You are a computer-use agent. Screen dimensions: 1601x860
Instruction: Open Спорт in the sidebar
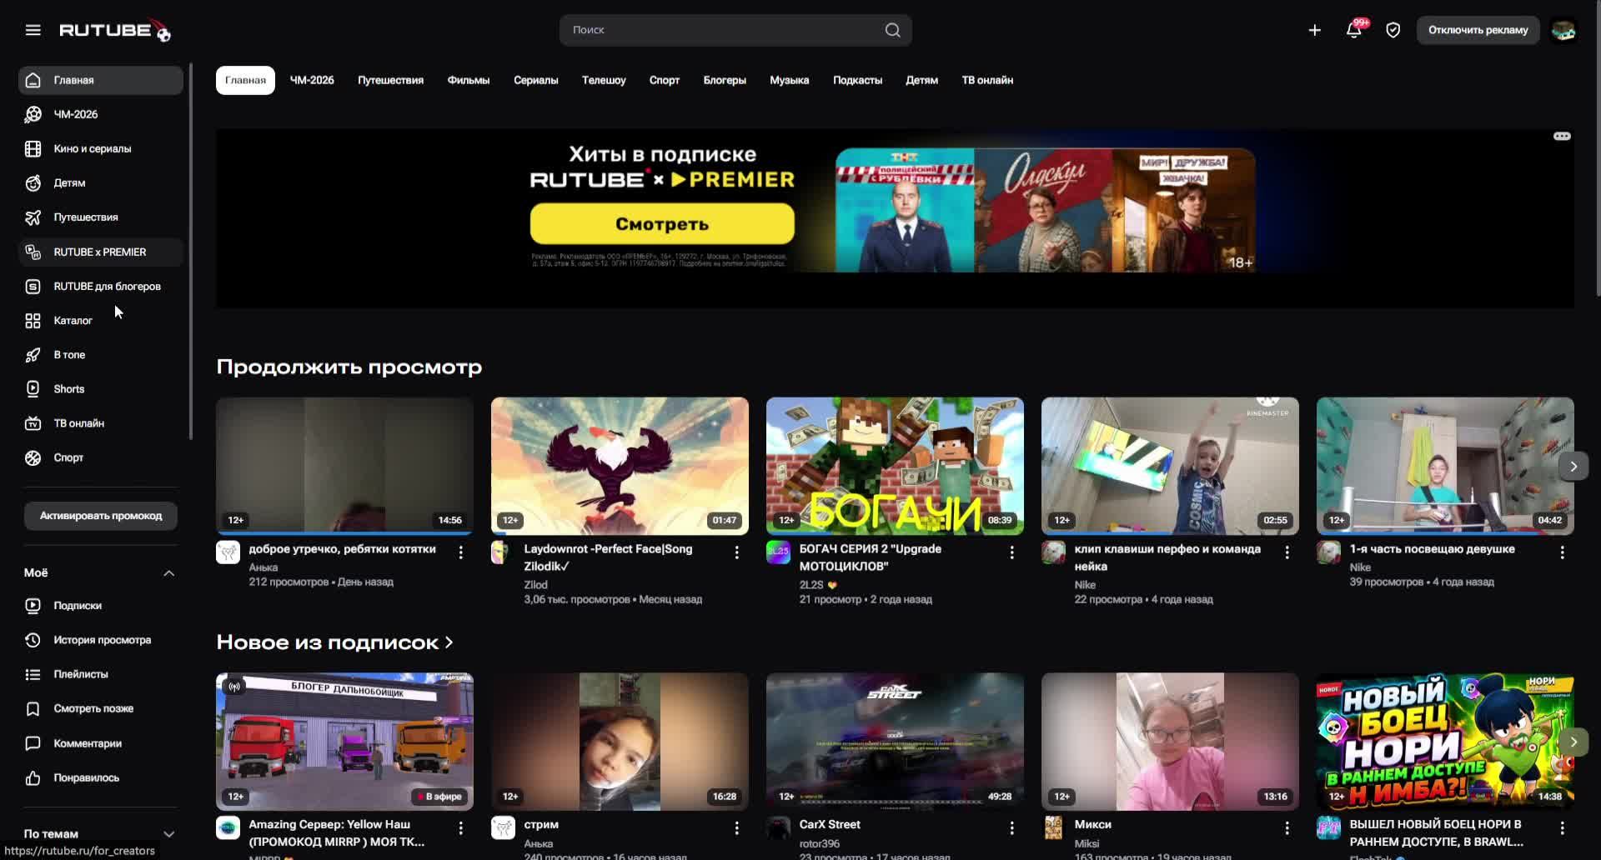101,457
